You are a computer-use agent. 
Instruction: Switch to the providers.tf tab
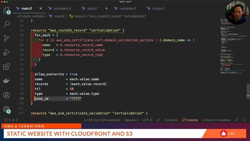62,9
